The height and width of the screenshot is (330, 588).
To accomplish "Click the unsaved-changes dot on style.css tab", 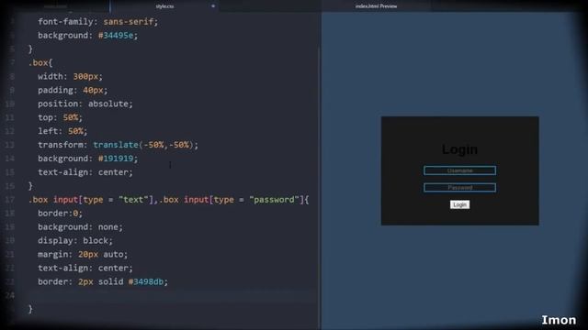I will [213, 6].
